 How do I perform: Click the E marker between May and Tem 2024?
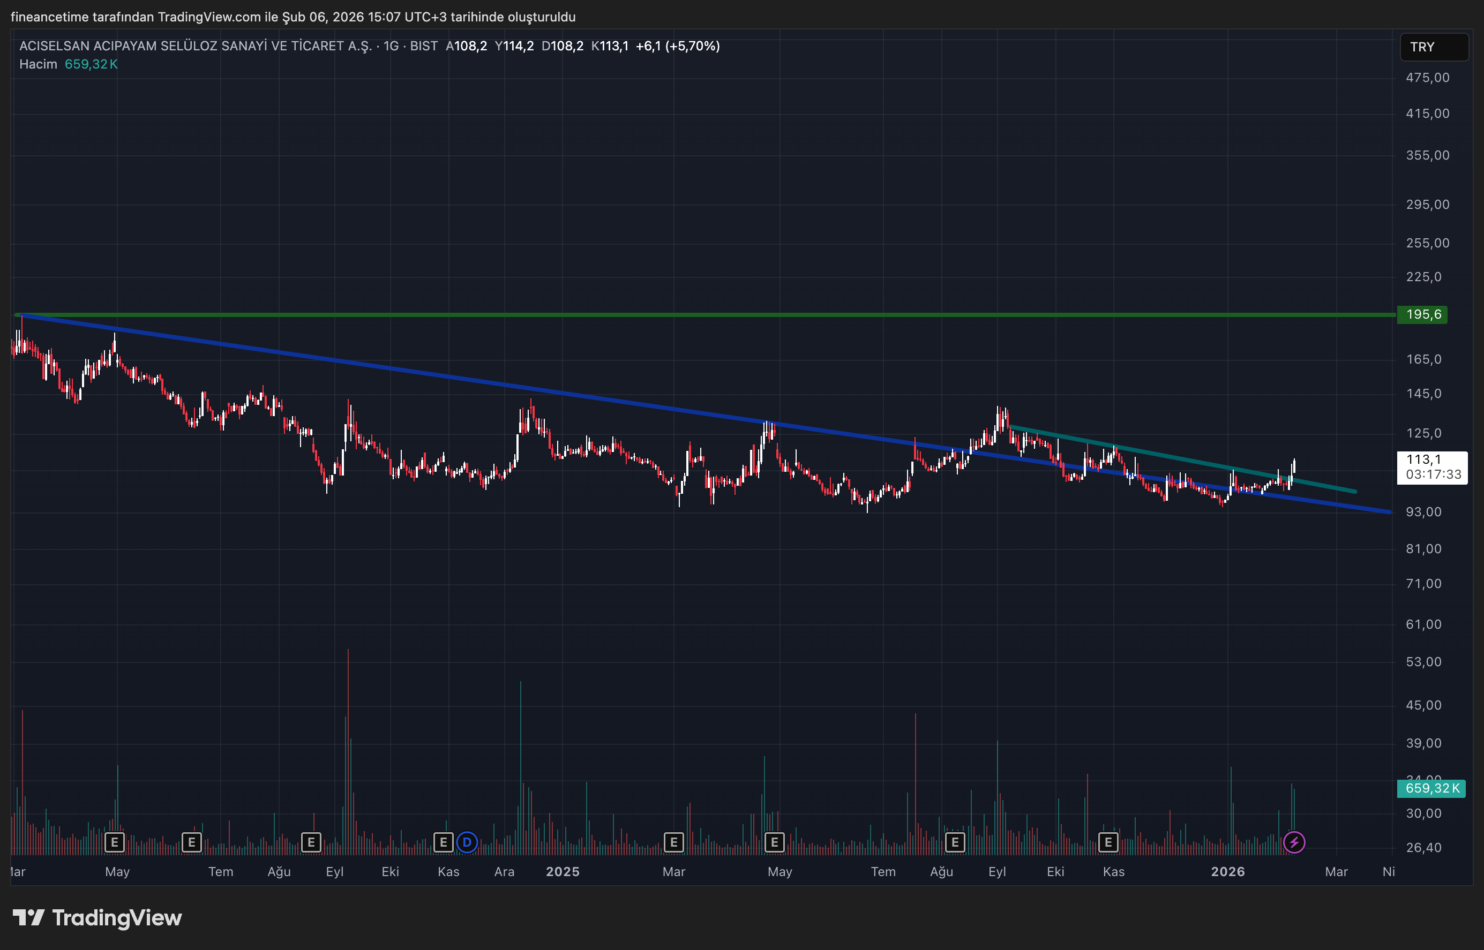coord(191,842)
